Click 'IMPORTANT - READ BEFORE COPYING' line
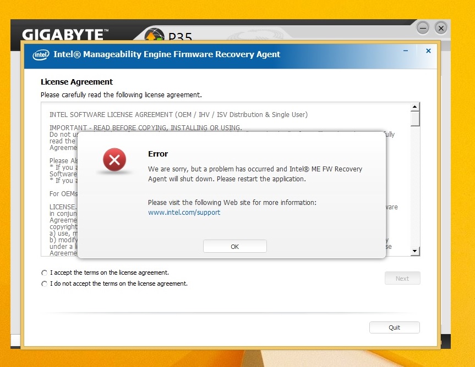This screenshot has width=475, height=367. [146, 127]
